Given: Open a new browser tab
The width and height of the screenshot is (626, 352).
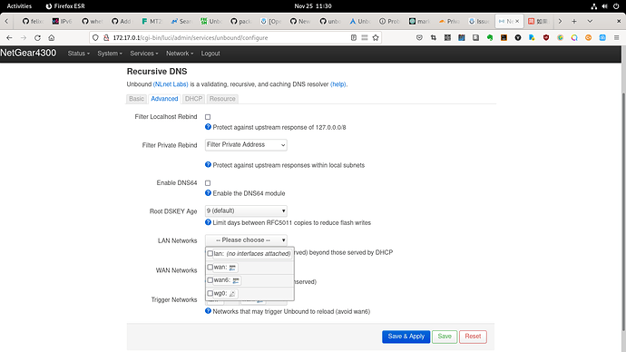Looking at the screenshot, I should [x=574, y=21].
